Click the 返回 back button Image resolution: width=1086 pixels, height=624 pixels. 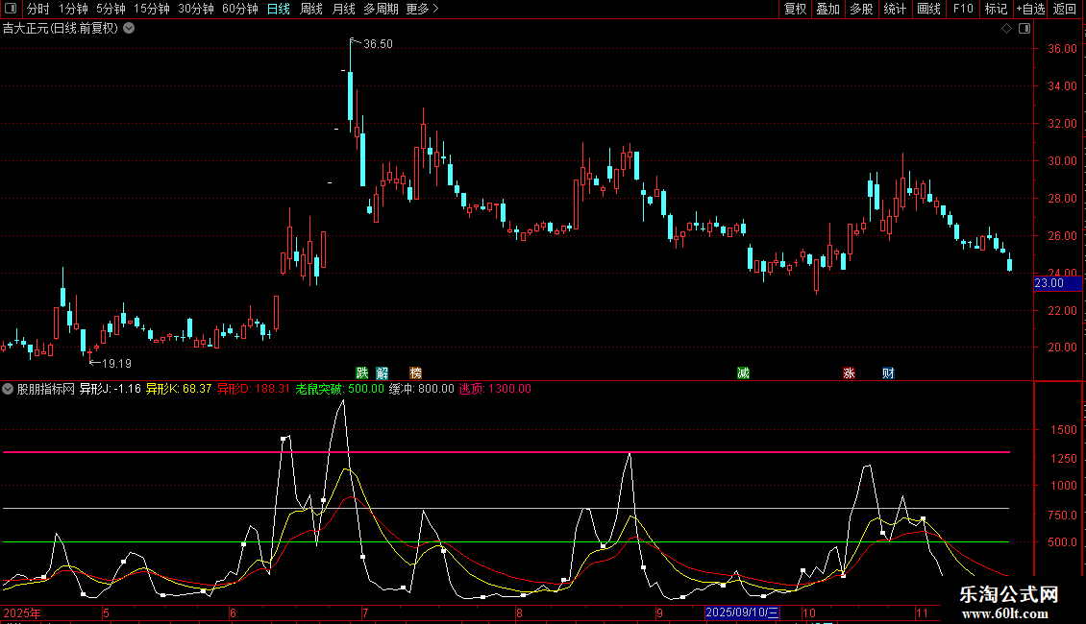[x=1065, y=9]
